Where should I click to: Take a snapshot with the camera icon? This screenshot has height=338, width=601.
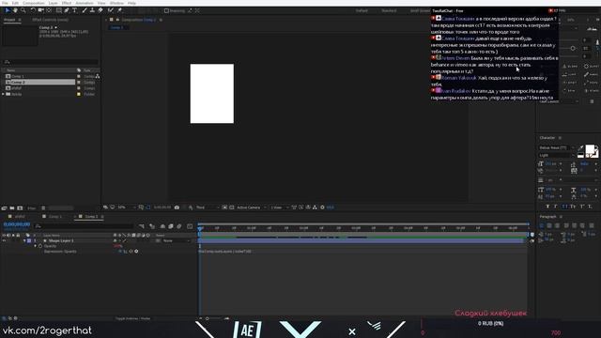tap(177, 207)
